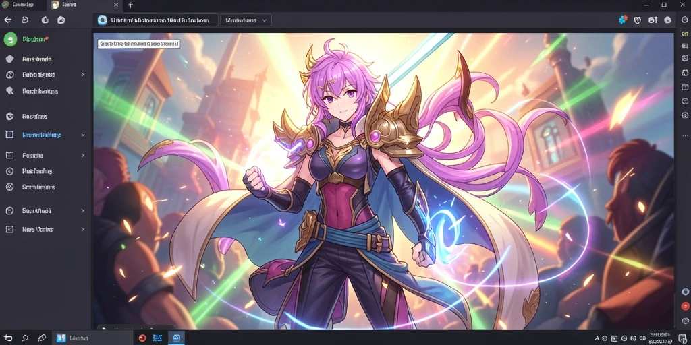The image size is (691, 345).
Task: Open the blue and red pinwheel extension icon
Action: tap(623, 20)
